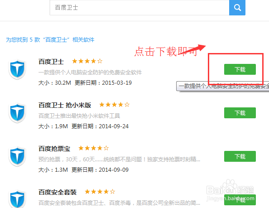
Task: Download 百度卫士 with the green 下载 button
Action: (240, 69)
